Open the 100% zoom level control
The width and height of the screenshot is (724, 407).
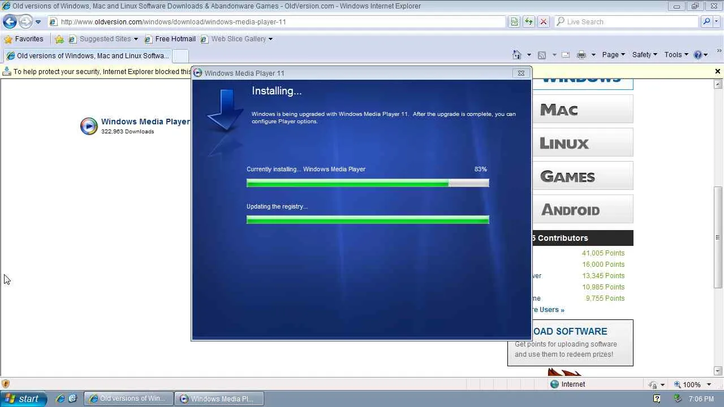pos(692,384)
